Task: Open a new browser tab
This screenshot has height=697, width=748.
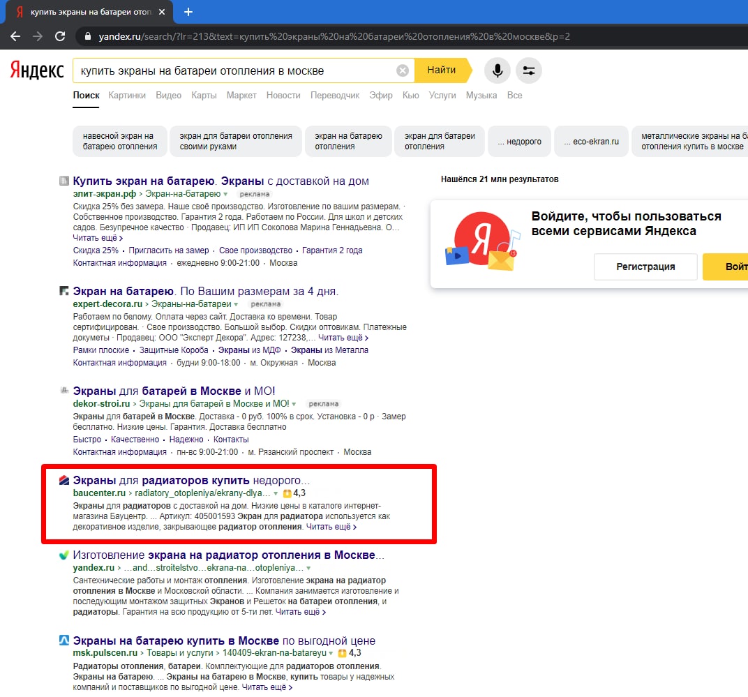Action: click(x=188, y=12)
